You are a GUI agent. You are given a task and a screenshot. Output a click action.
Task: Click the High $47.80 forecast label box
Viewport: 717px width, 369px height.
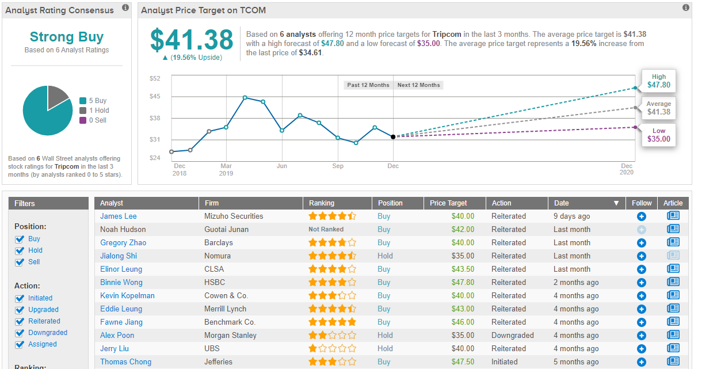click(x=659, y=81)
